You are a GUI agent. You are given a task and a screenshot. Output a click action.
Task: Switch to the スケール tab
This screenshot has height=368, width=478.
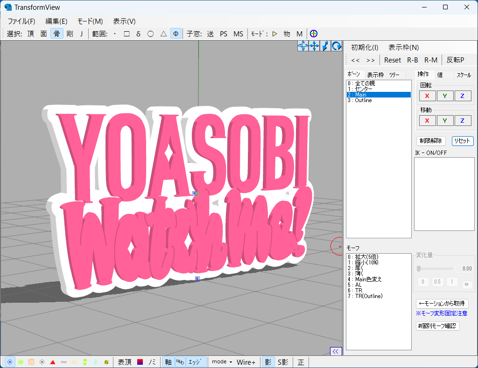coord(464,75)
